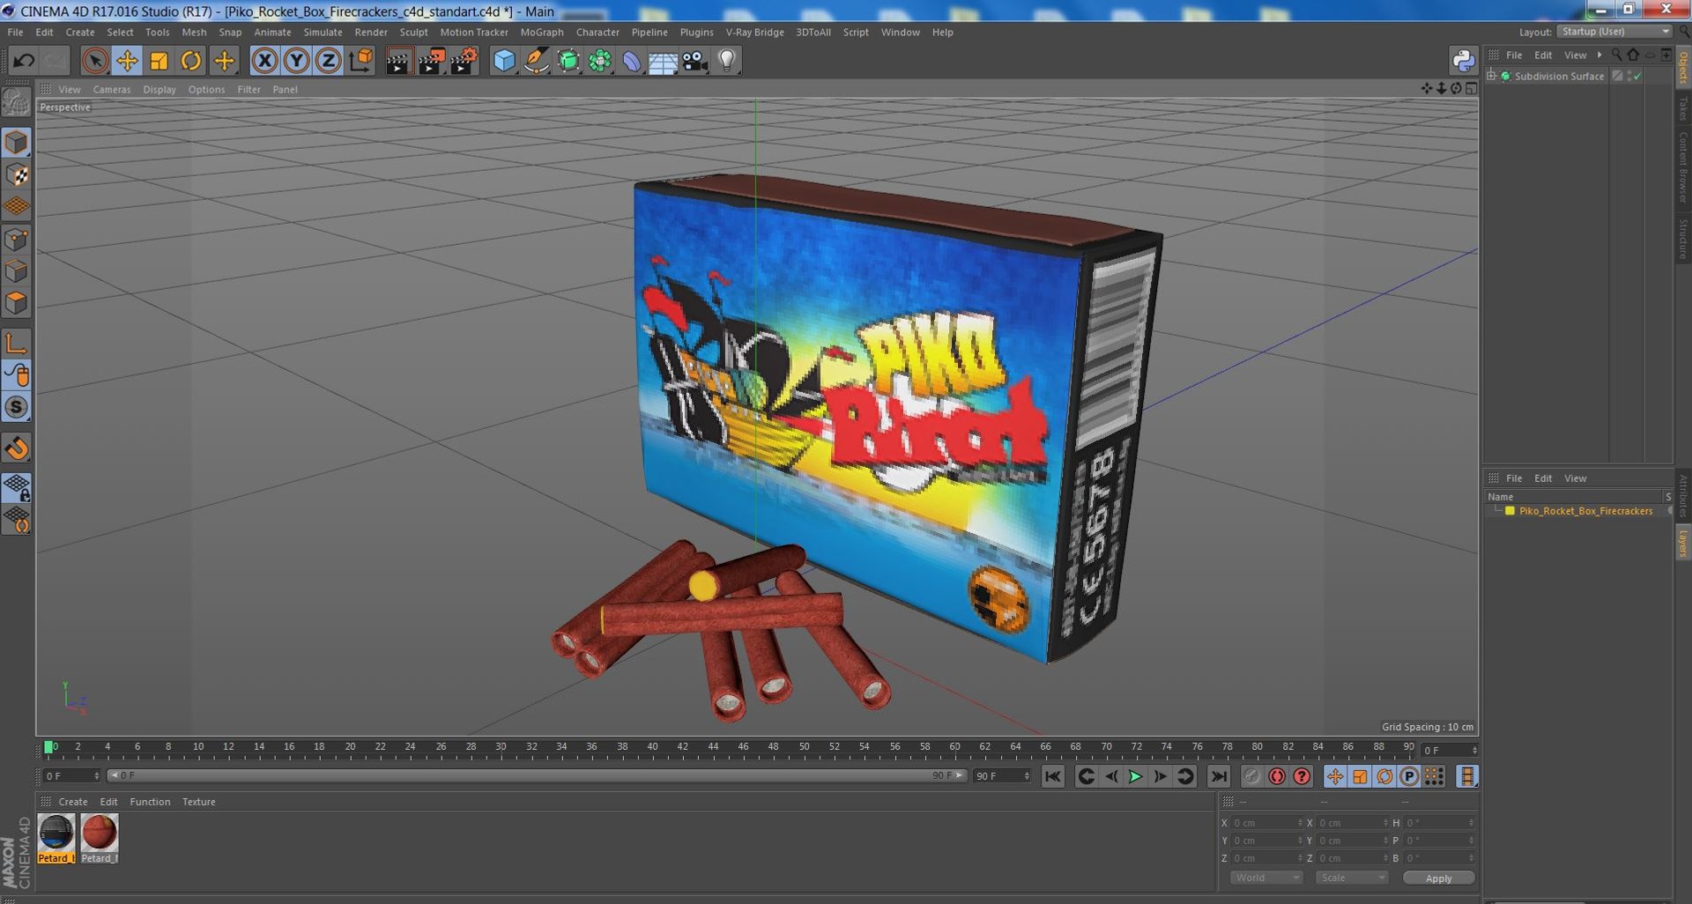Add a Light object with bulb icon
Image resolution: width=1692 pixels, height=904 pixels.
pyautogui.click(x=727, y=61)
